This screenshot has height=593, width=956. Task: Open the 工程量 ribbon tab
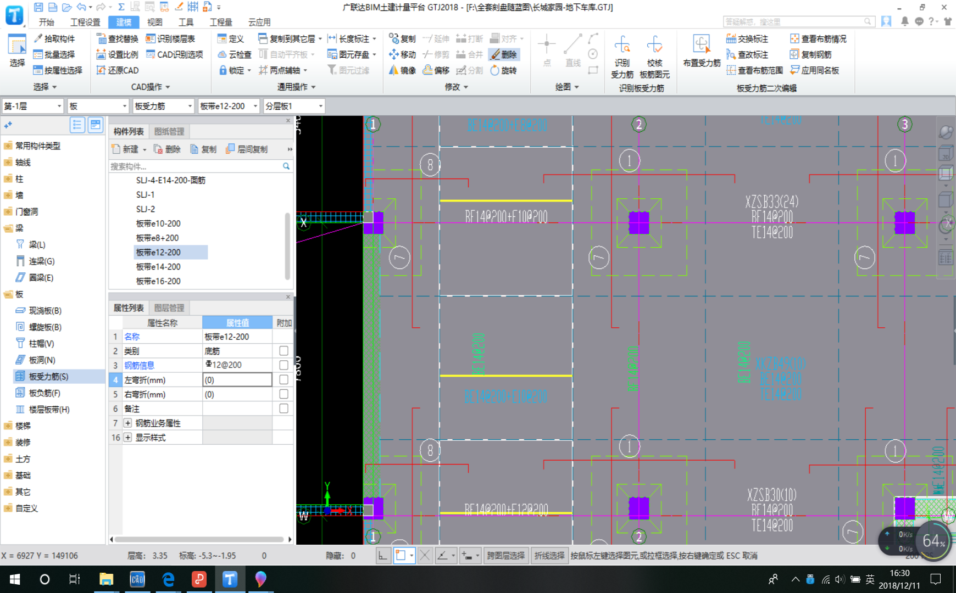pyautogui.click(x=221, y=22)
